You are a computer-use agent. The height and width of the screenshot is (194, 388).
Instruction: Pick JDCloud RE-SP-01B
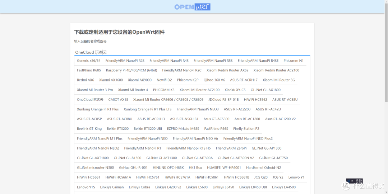223,100
